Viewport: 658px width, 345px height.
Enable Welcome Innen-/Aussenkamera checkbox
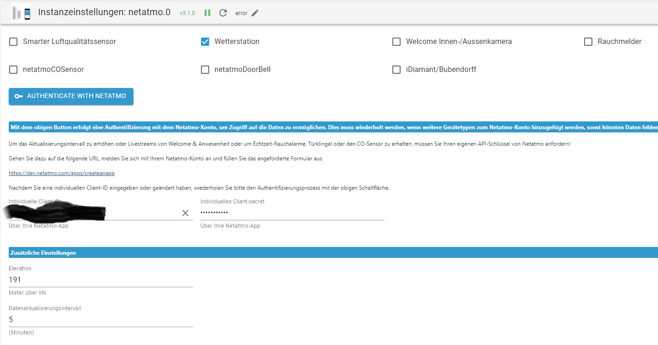(396, 42)
